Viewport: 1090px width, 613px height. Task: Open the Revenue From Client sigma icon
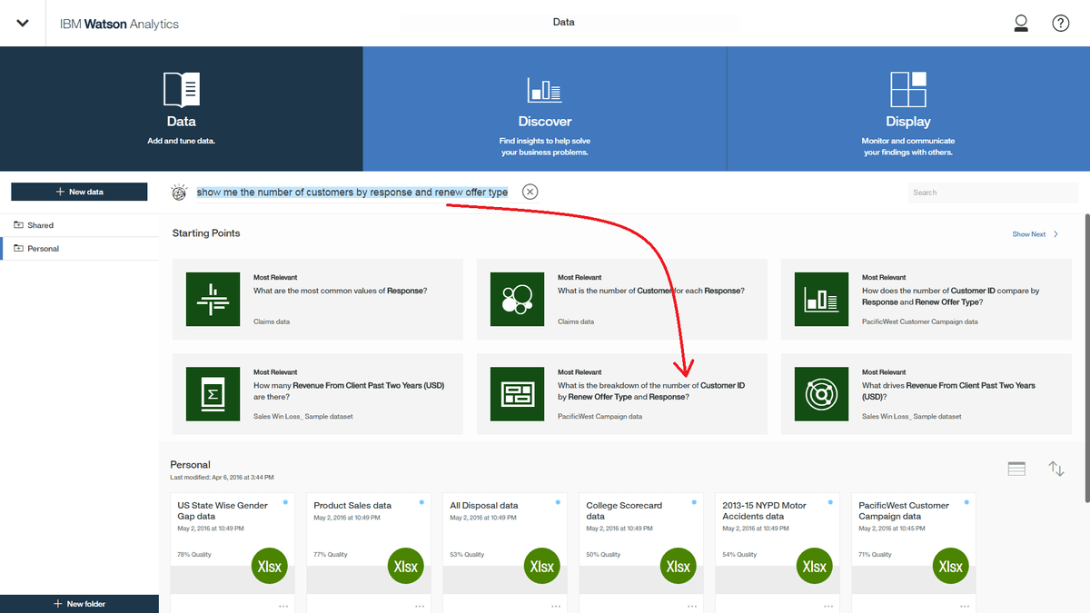[x=213, y=394]
